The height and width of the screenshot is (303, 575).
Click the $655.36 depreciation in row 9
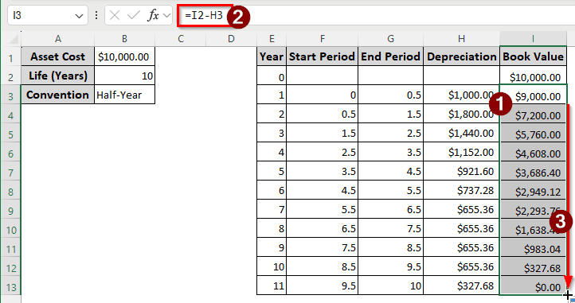(461, 209)
